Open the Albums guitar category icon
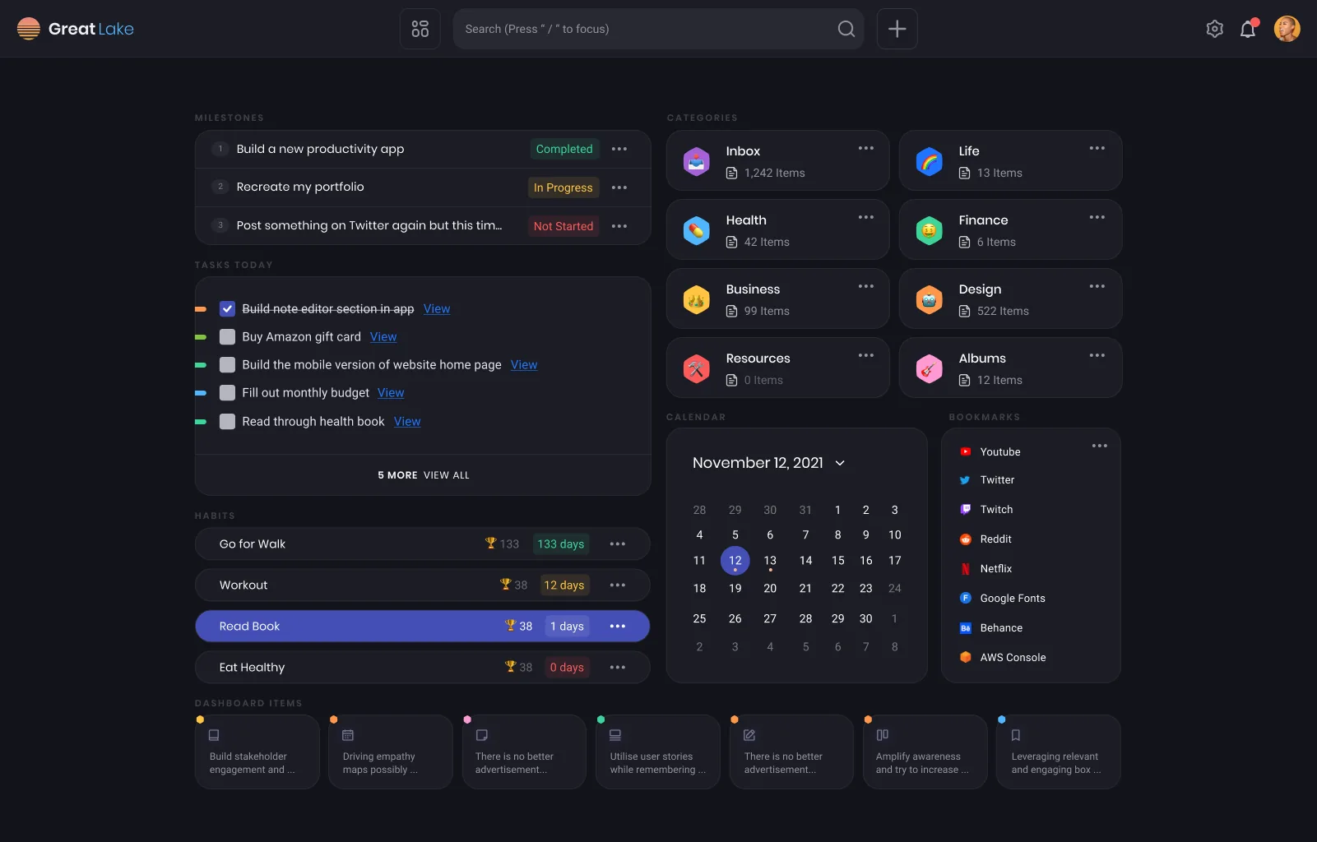 pos(930,368)
